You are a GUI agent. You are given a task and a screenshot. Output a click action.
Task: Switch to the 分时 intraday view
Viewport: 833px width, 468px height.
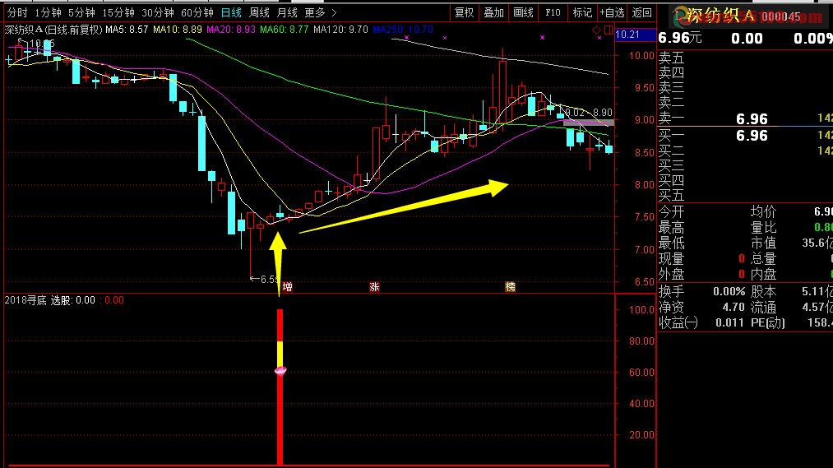tap(17, 12)
